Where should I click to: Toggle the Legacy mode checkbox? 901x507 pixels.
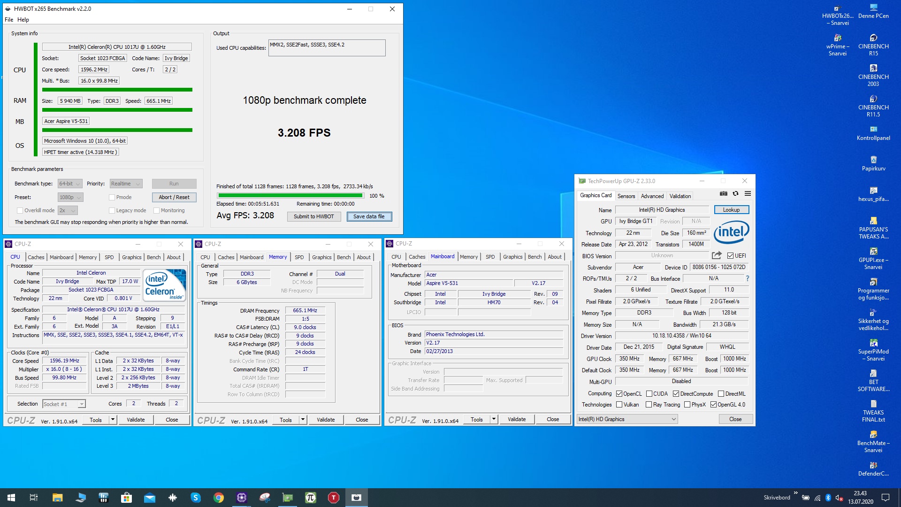pos(112,211)
